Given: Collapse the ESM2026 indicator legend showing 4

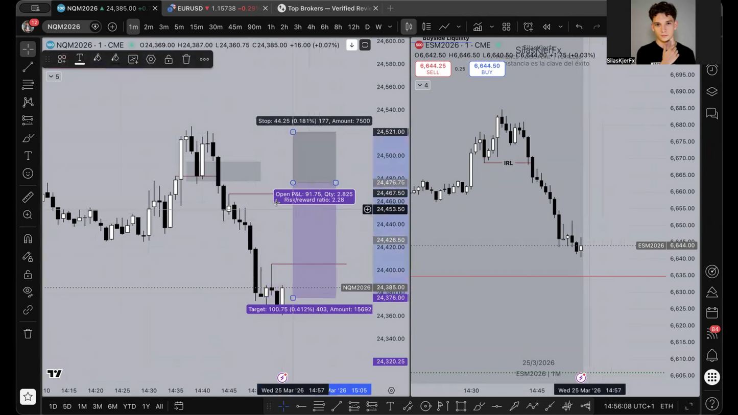Looking at the screenshot, I should click(x=422, y=85).
